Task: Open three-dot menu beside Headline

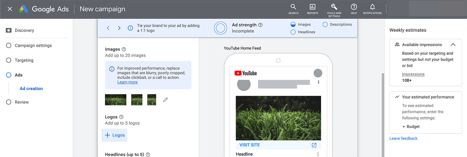Action: click(x=318, y=154)
